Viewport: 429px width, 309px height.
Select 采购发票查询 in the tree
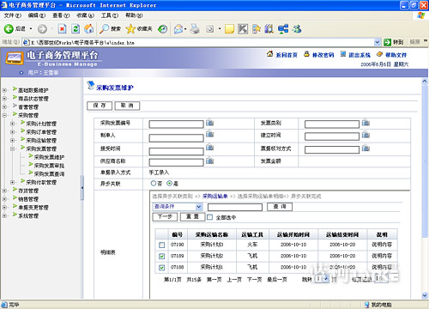49,173
